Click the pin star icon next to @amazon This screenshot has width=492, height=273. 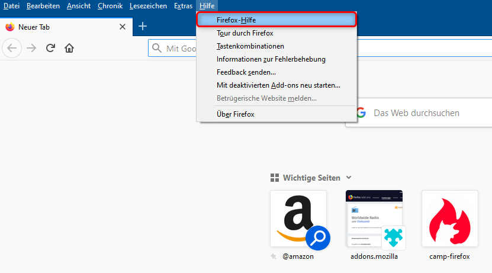pos(274,256)
